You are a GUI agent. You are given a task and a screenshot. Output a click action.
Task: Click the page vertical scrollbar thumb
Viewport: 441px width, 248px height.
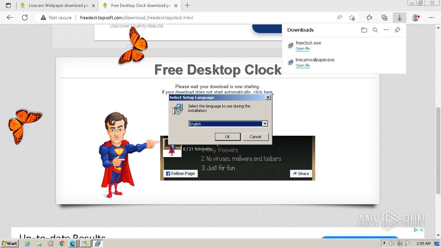pos(438,151)
